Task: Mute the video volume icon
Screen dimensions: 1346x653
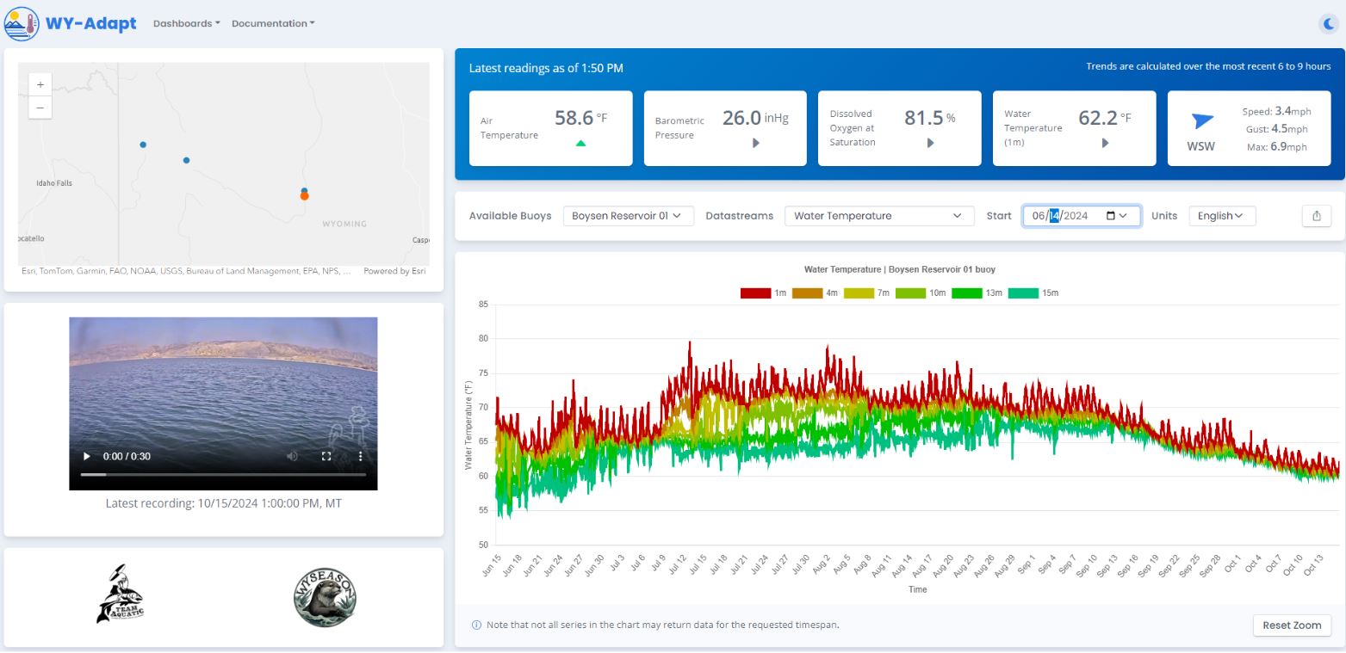Action: (x=292, y=456)
